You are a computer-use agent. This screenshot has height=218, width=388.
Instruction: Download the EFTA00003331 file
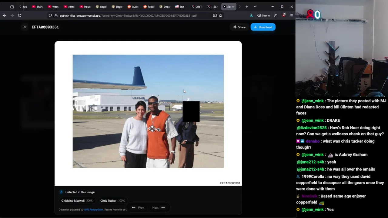[x=263, y=27]
